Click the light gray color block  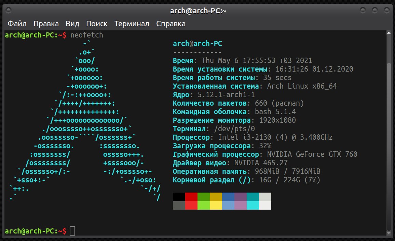265,197
